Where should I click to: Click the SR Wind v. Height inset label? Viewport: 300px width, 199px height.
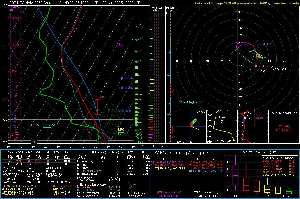click(x=247, y=116)
